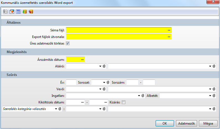Open the Sorozat dropdown list
This screenshot has height=129, width=220.
(x=104, y=83)
